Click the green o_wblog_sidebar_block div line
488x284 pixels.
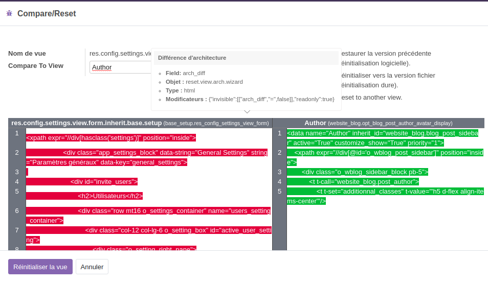[365, 172]
